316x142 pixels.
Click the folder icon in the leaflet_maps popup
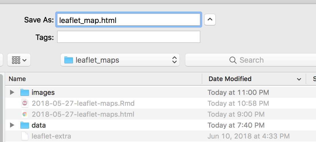pyautogui.click(x=69, y=60)
